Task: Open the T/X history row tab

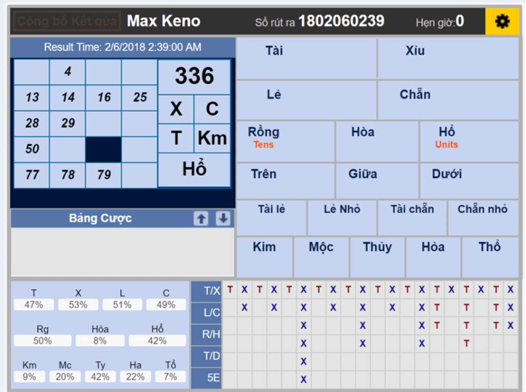Action: tap(206, 291)
